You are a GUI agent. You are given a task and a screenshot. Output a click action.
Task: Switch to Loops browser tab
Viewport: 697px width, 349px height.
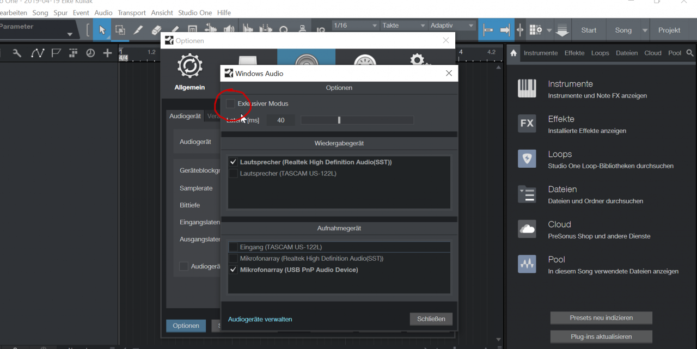(x=600, y=53)
